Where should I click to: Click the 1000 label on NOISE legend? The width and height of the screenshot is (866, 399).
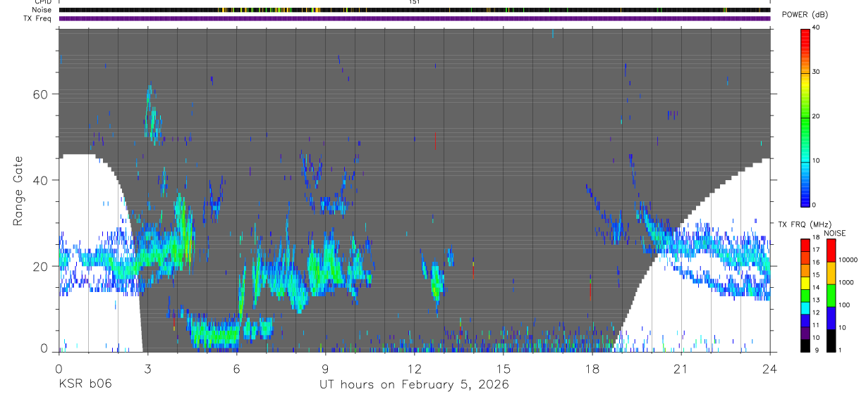[846, 282]
